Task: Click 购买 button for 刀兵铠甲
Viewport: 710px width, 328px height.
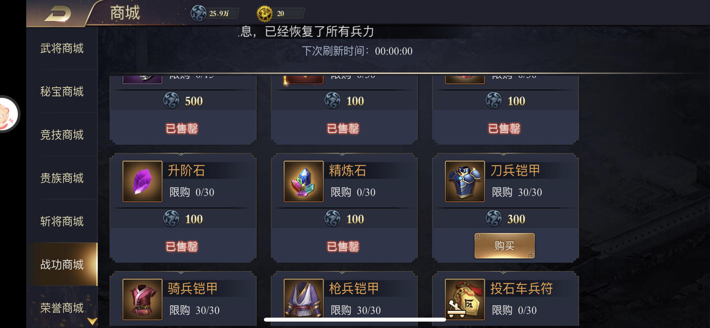Action: pyautogui.click(x=504, y=246)
